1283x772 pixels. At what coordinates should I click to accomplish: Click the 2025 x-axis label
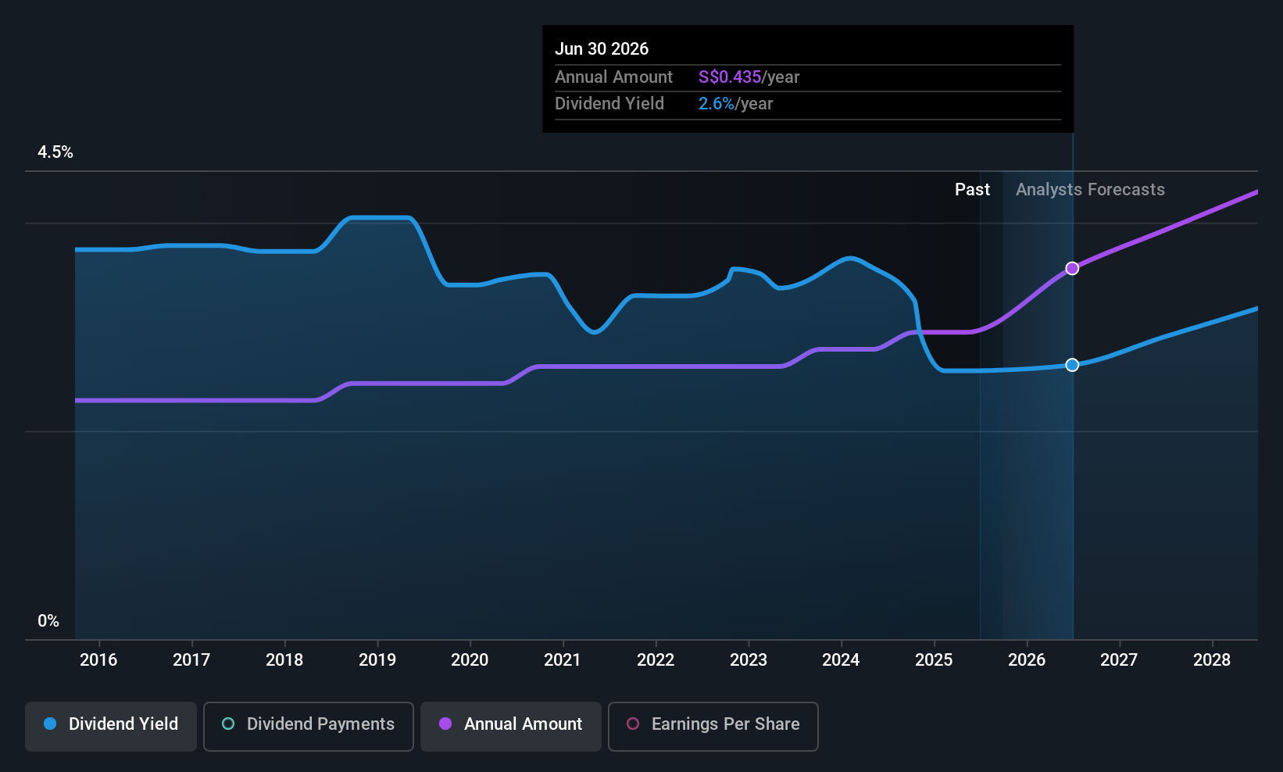click(934, 659)
